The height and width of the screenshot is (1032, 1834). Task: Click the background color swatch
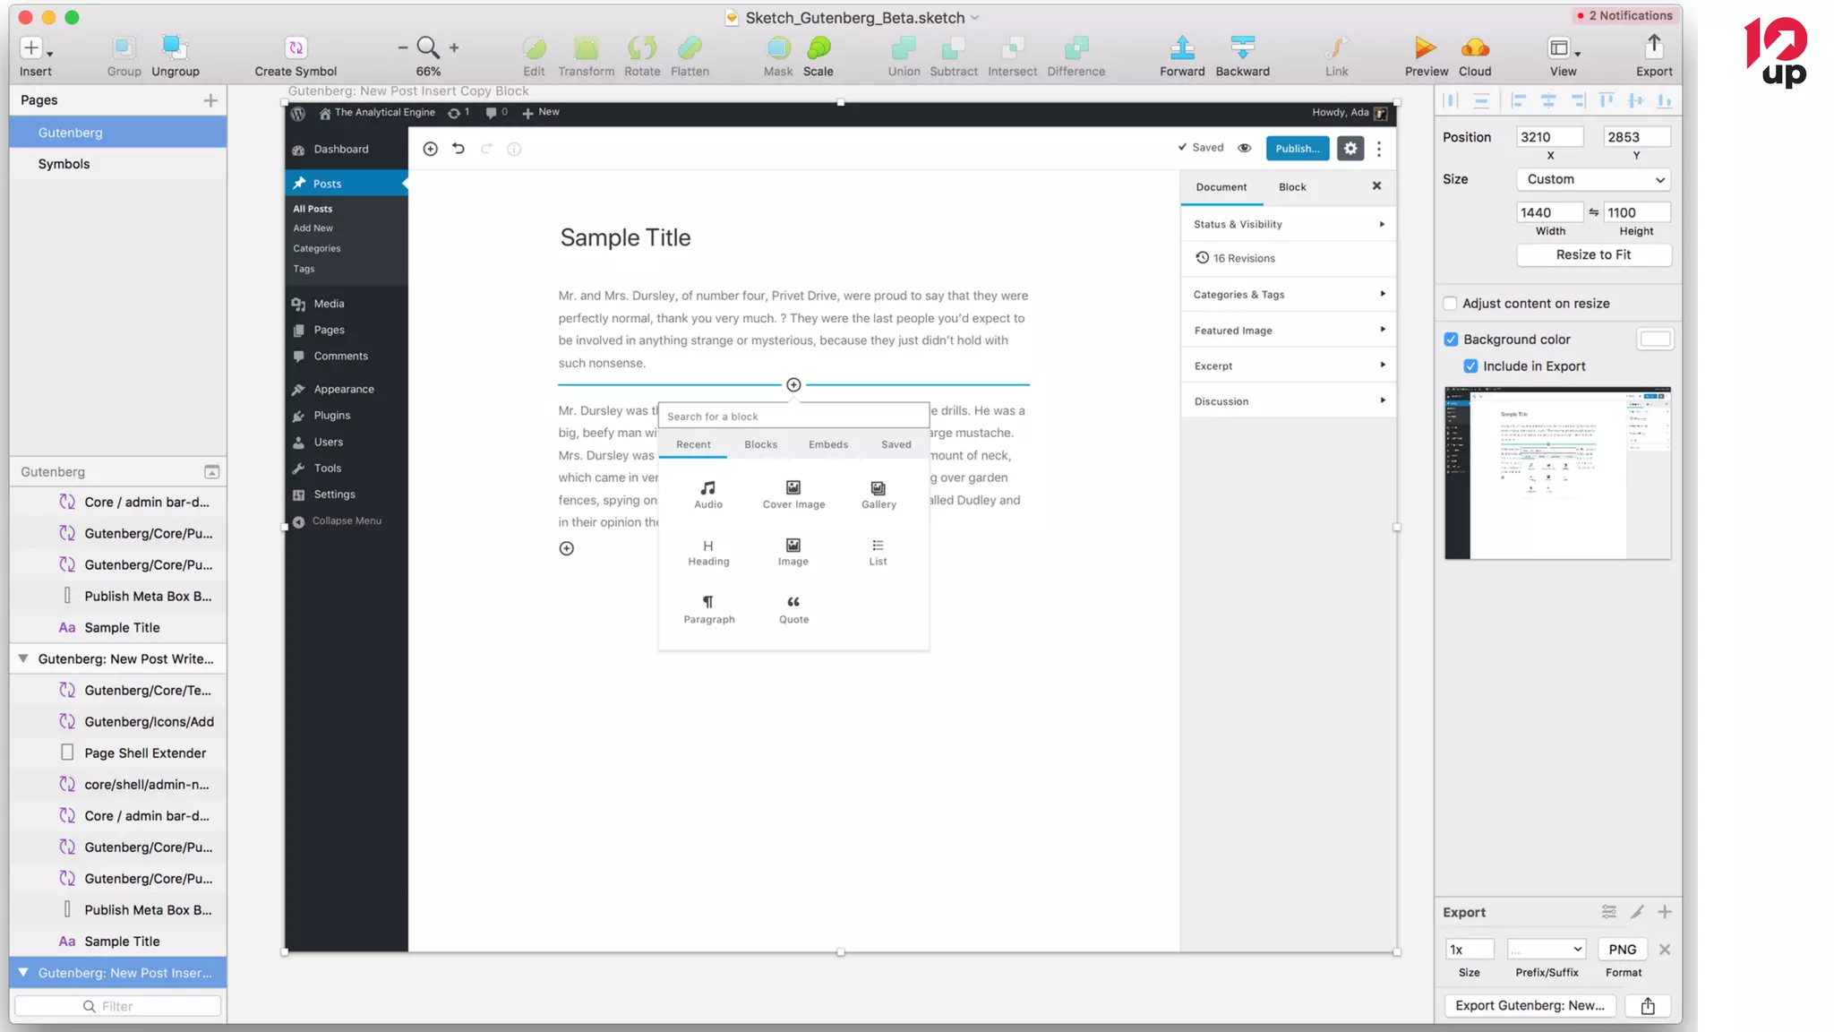point(1654,340)
